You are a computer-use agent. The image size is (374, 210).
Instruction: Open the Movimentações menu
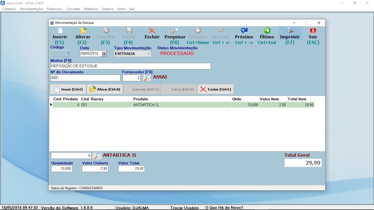coord(31,9)
